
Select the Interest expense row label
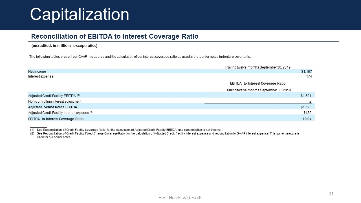pyautogui.click(x=41, y=76)
